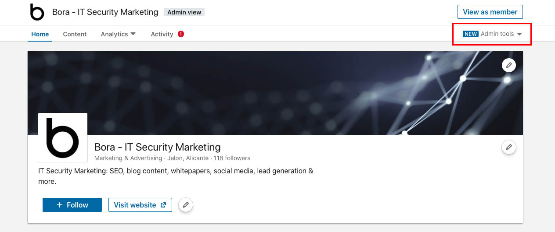Switch to the Content tab
This screenshot has width=555, height=232.
75,34
